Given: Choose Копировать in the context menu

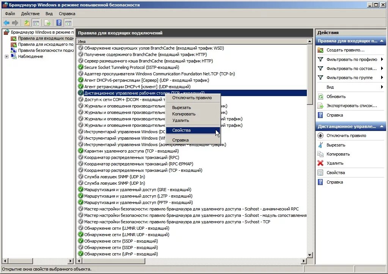Looking at the screenshot, I should click(193, 114).
